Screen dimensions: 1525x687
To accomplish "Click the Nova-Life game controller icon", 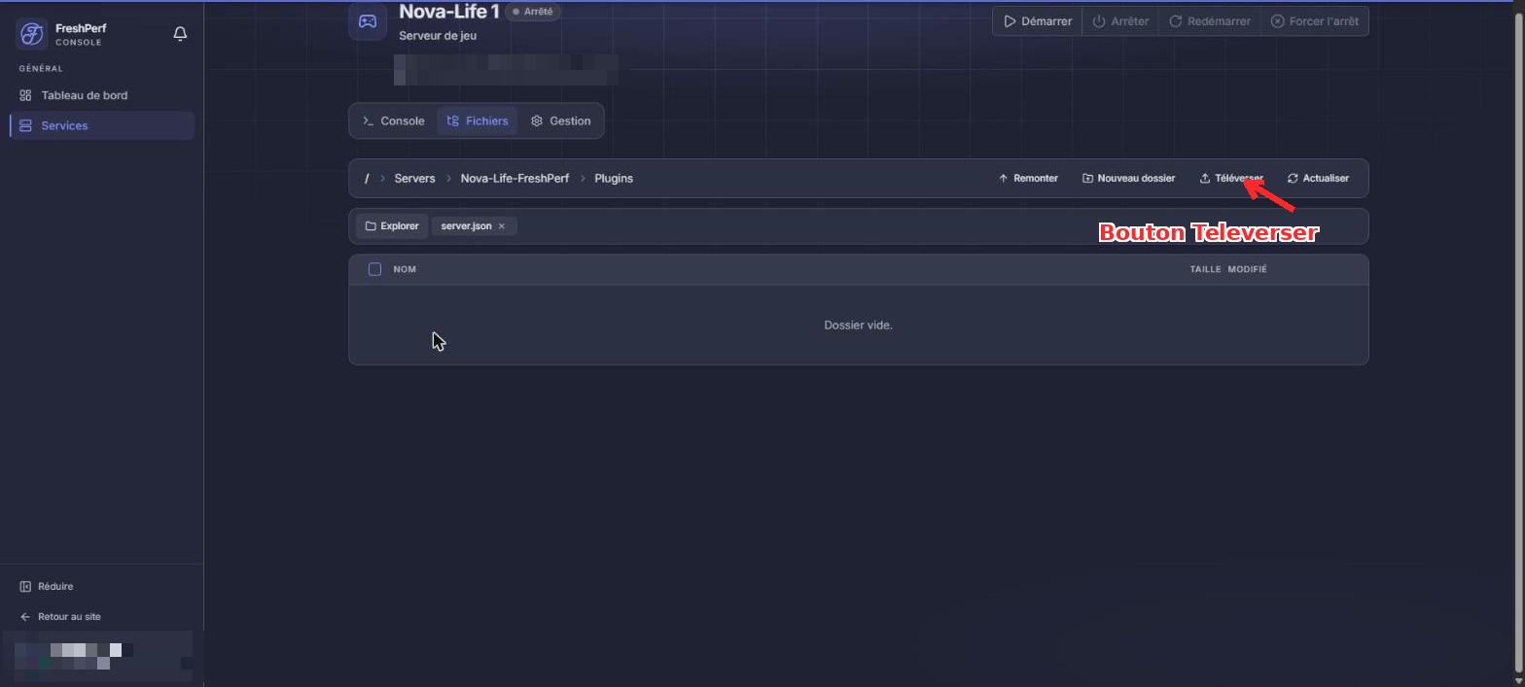I will pyautogui.click(x=368, y=21).
